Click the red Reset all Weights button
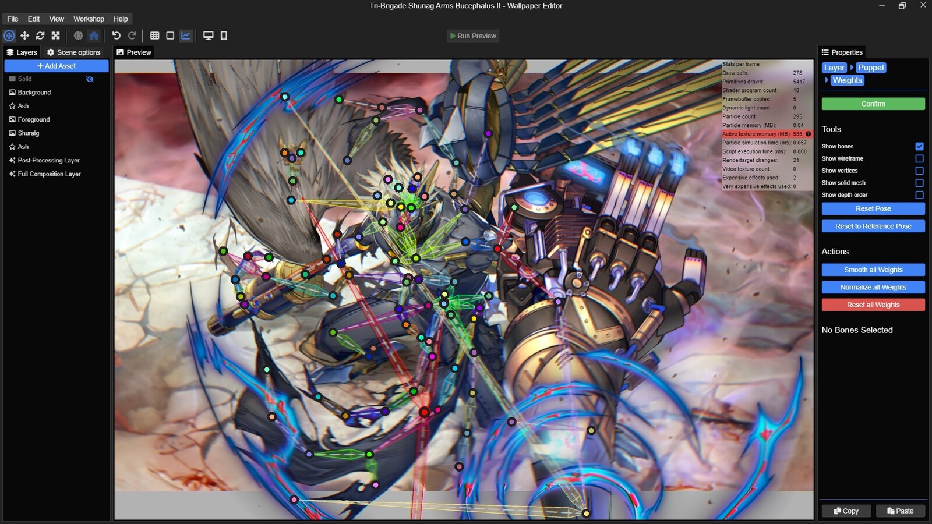The width and height of the screenshot is (932, 524). 873,305
